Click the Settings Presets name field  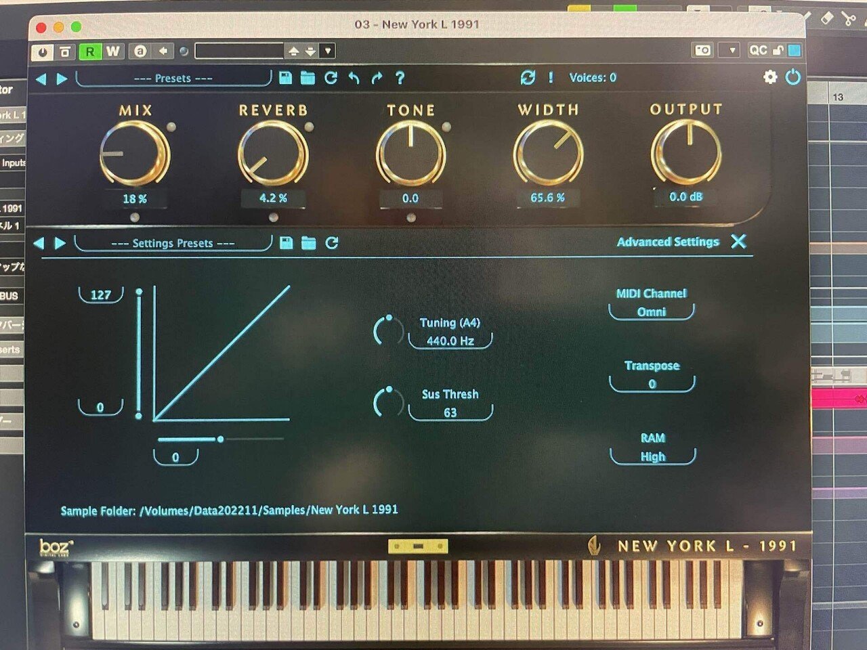coord(173,243)
